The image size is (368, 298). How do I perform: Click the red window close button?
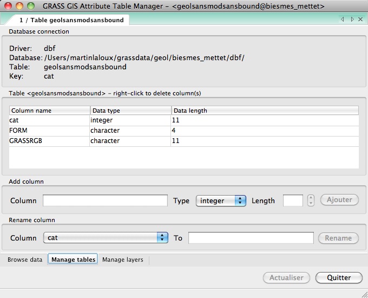point(8,7)
